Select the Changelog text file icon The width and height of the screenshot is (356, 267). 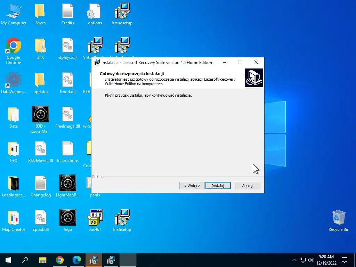tap(41, 187)
